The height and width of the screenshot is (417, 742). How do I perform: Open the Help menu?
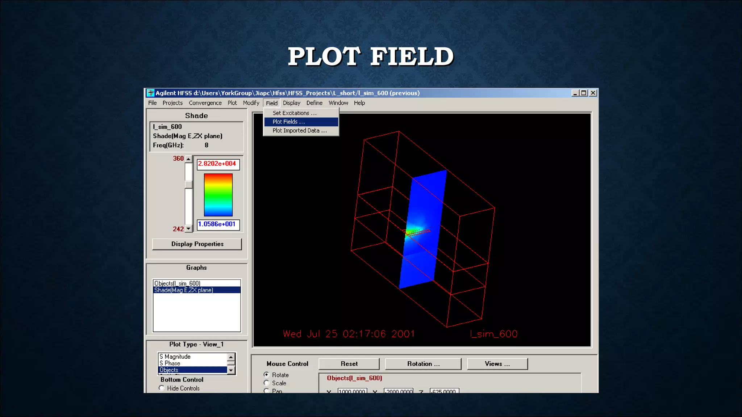click(x=359, y=103)
